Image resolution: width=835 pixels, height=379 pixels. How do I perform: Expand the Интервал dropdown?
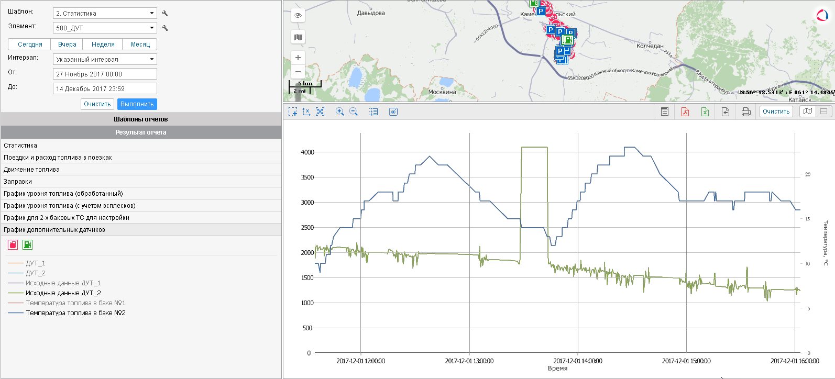(105, 60)
